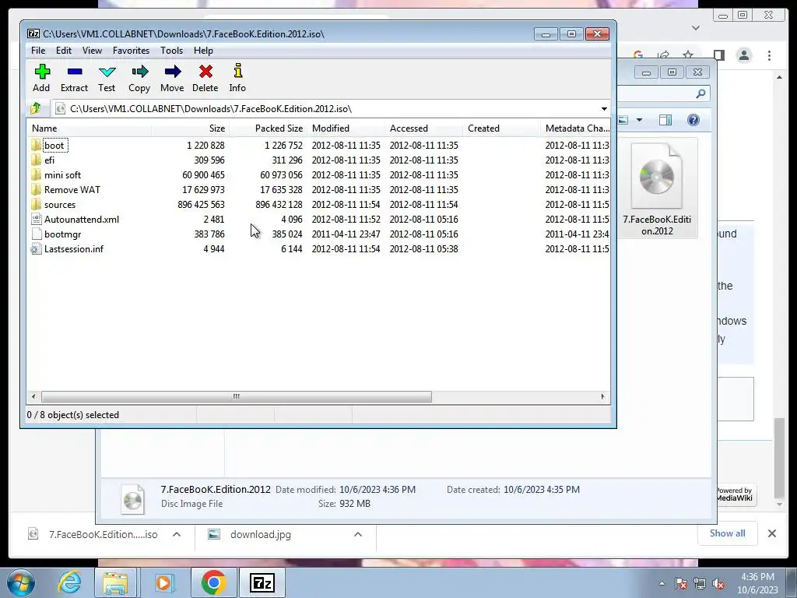The width and height of the screenshot is (797, 598).
Task: Click the Chrome profile avatar icon
Action: 743,55
